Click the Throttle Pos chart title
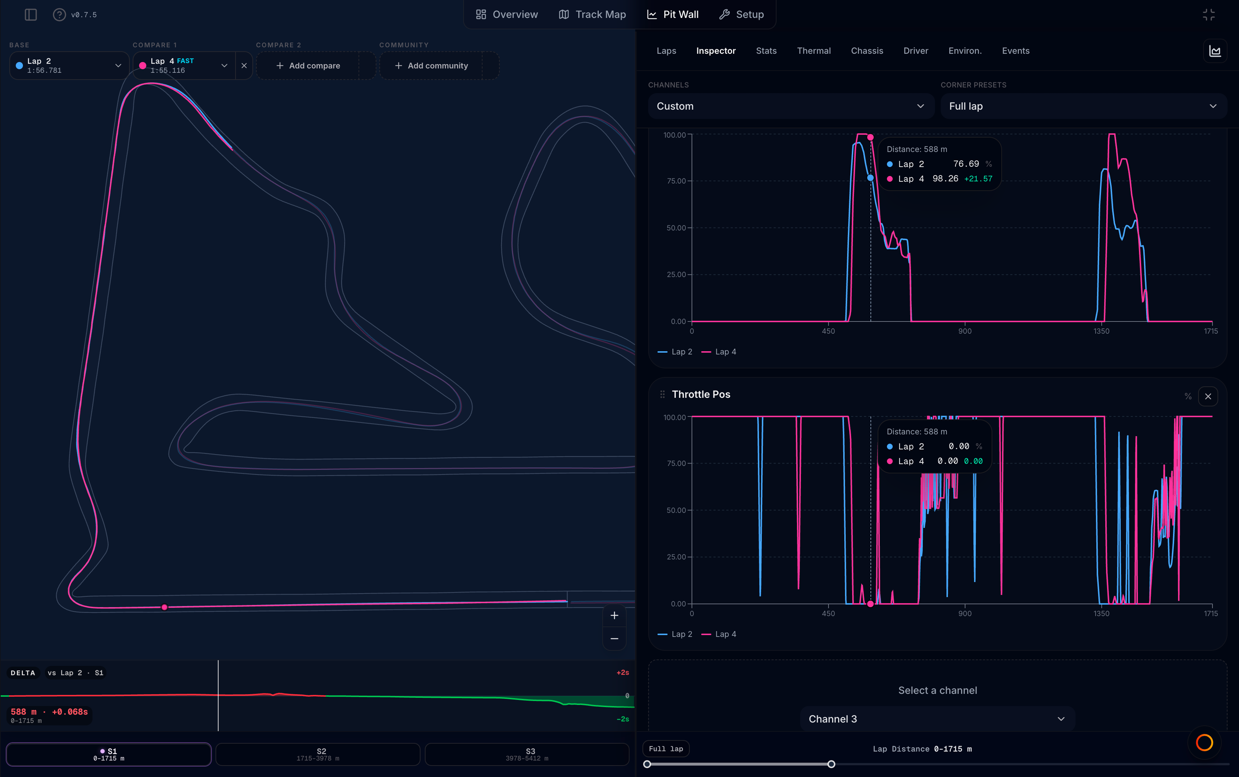The height and width of the screenshot is (777, 1239). 701,394
